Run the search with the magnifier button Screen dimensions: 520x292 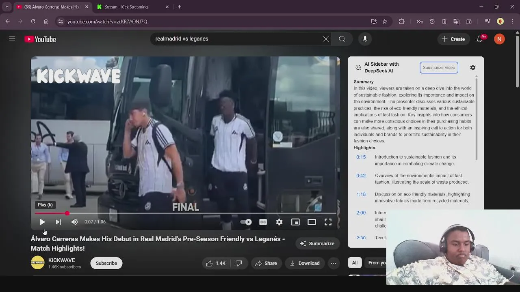342,39
